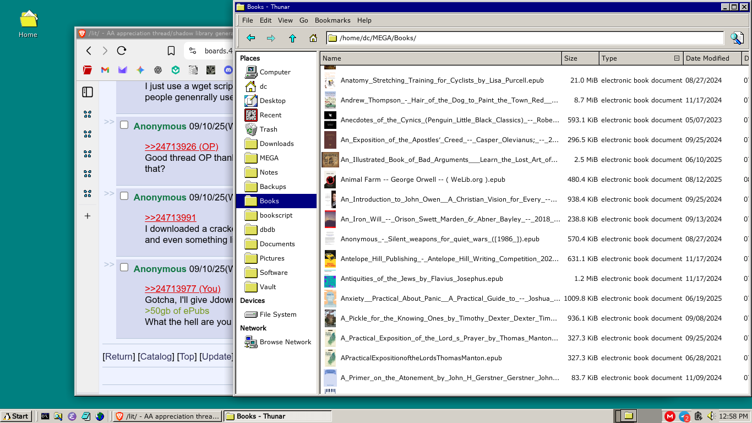This screenshot has height=423, width=752.
Task: Click the Thunar path entry field
Action: click(x=525, y=38)
